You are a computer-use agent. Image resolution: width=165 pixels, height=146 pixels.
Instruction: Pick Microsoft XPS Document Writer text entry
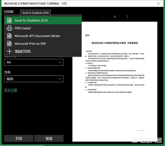[x=37, y=36]
